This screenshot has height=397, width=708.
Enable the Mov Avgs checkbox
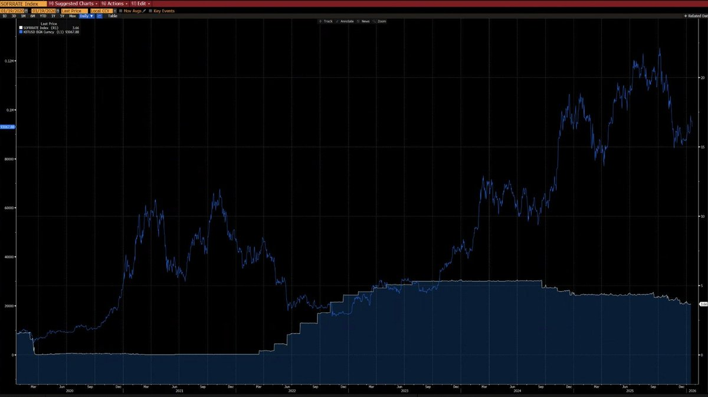click(x=122, y=11)
